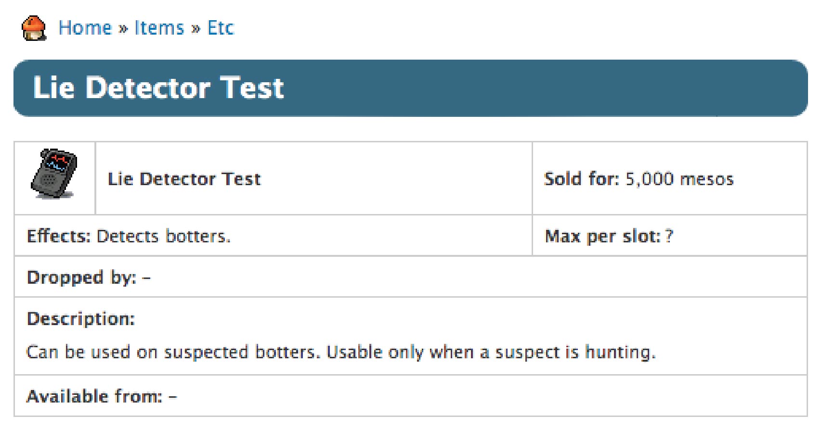Click the "Sold for:" label
Screen dimensions: 835x441
pyautogui.click(x=581, y=179)
